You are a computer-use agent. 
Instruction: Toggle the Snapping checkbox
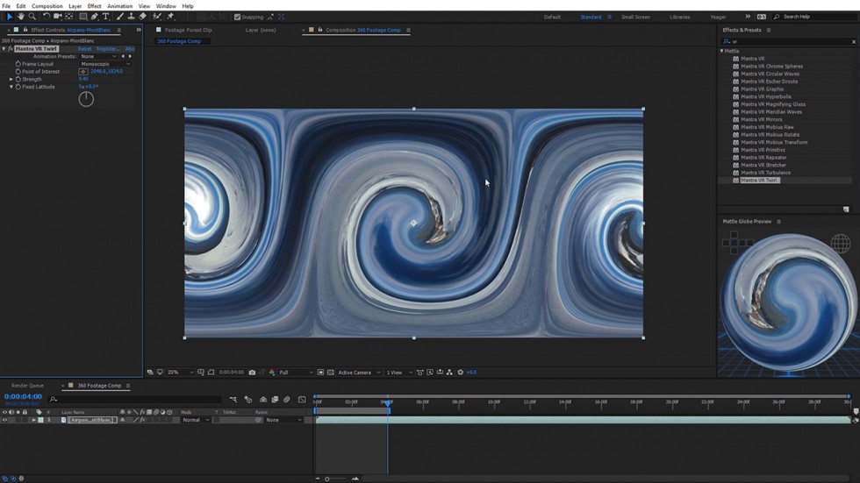pyautogui.click(x=238, y=17)
